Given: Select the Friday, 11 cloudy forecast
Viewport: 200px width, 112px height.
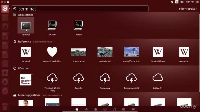Looking at the screenshot, I should point(158,77).
